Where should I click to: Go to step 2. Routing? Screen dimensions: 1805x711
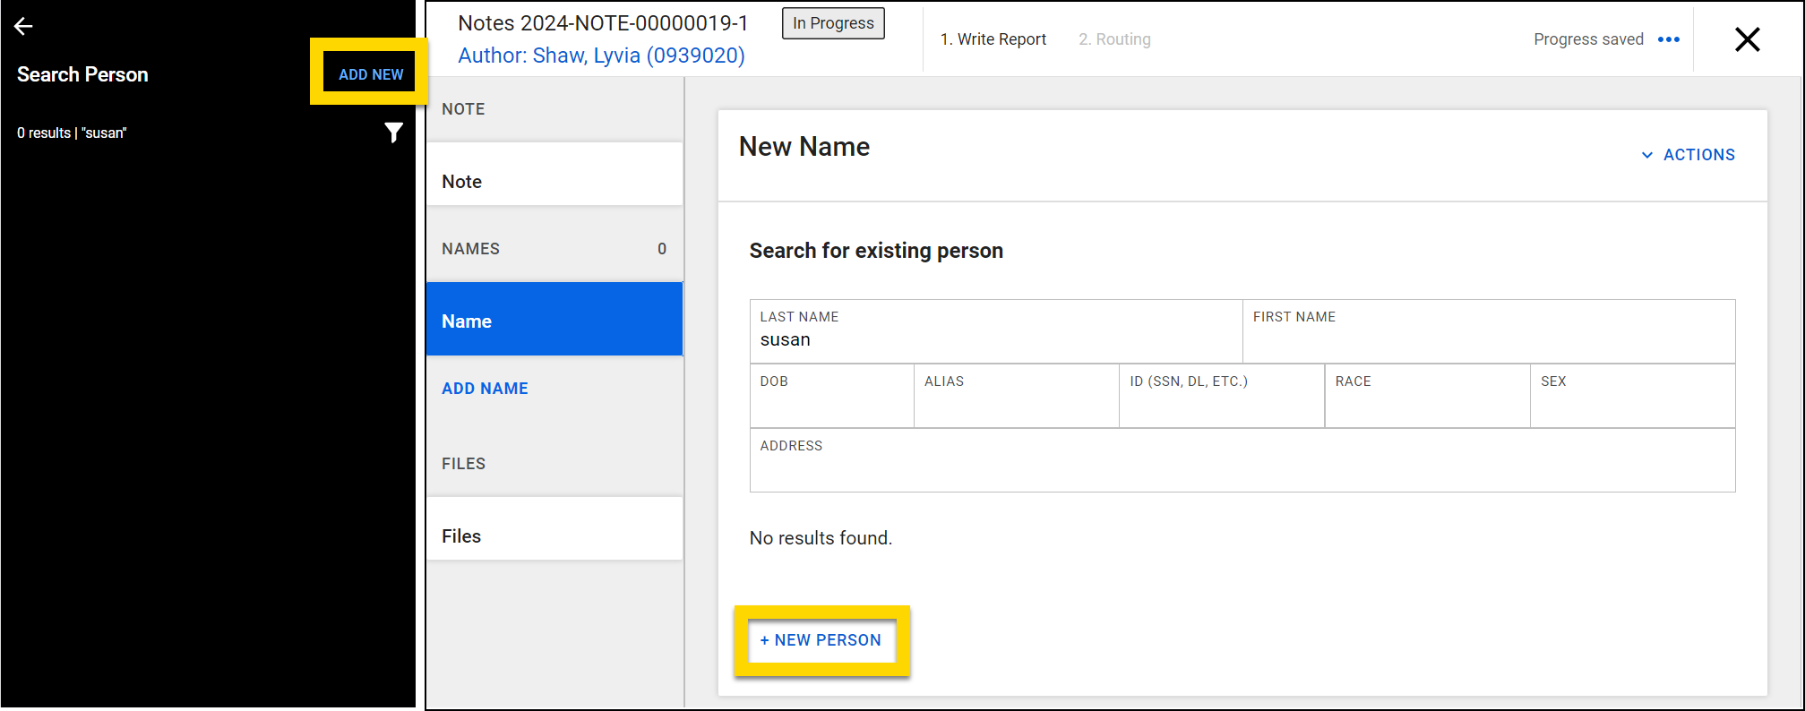click(x=1114, y=39)
